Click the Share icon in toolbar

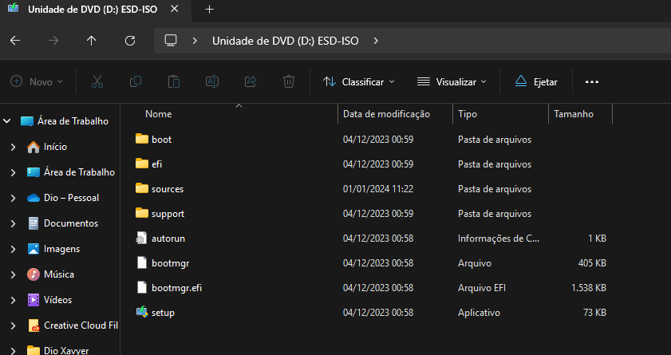(x=251, y=81)
